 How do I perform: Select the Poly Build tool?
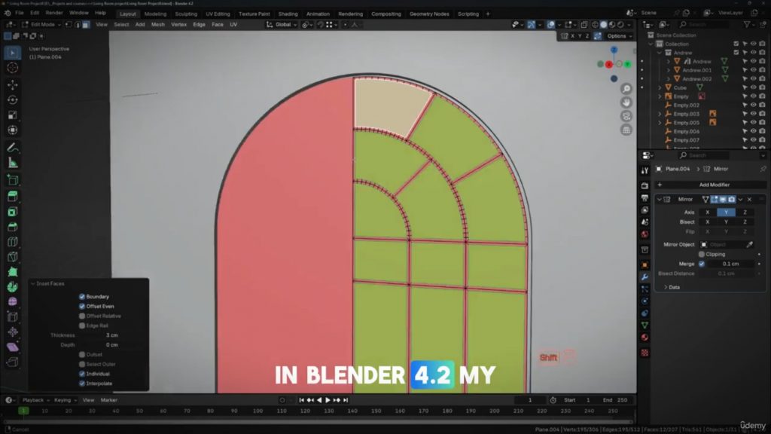(x=13, y=271)
